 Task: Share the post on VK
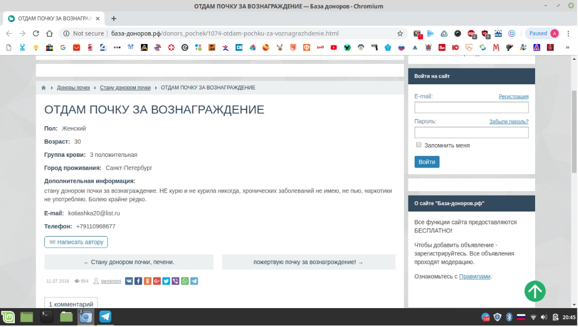point(129,281)
